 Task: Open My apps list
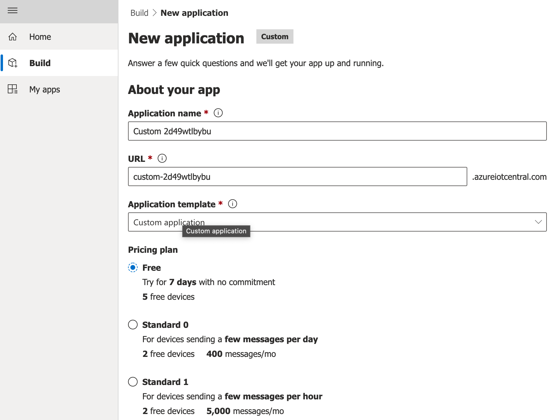coord(59,89)
